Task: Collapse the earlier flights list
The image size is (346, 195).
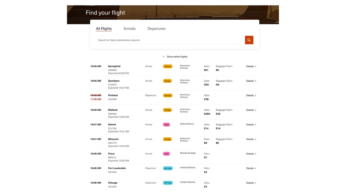Action: (x=164, y=57)
